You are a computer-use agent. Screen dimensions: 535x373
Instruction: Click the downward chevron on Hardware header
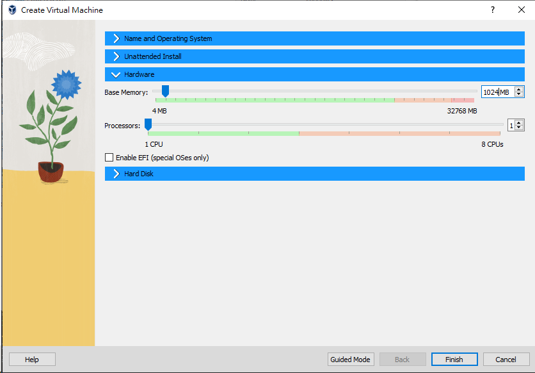click(116, 74)
